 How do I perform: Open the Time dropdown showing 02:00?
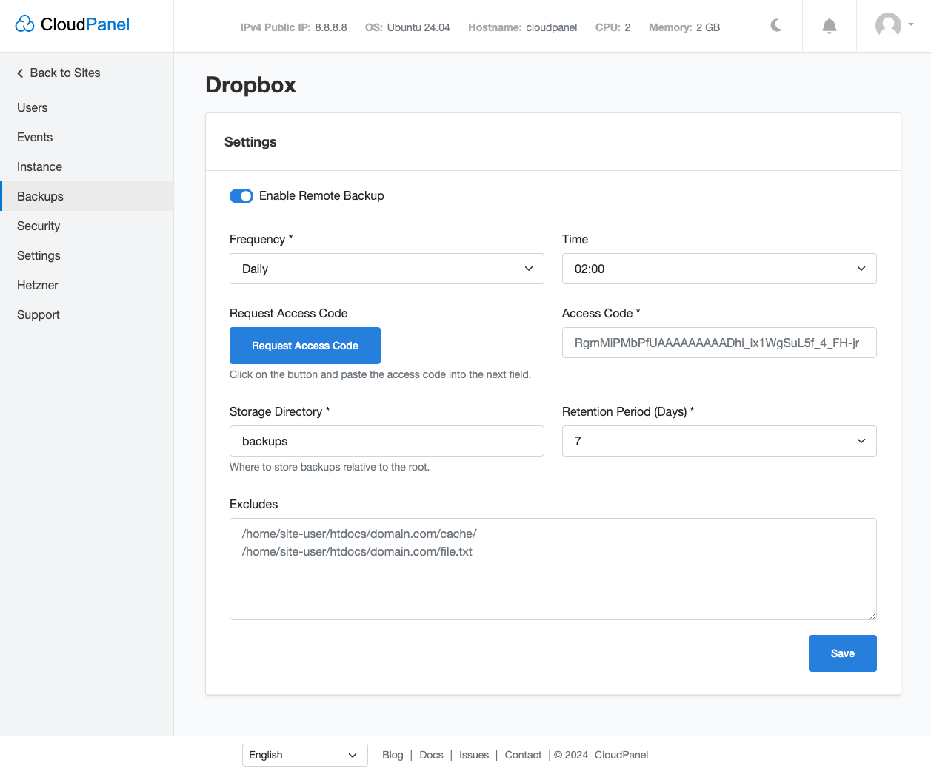(718, 269)
